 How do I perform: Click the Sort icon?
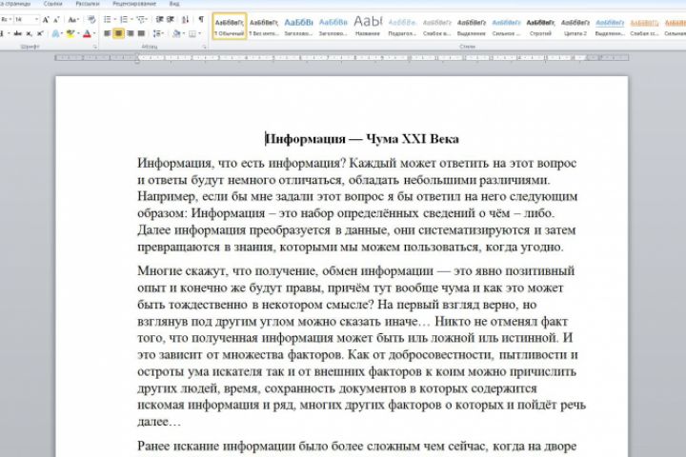pos(186,20)
